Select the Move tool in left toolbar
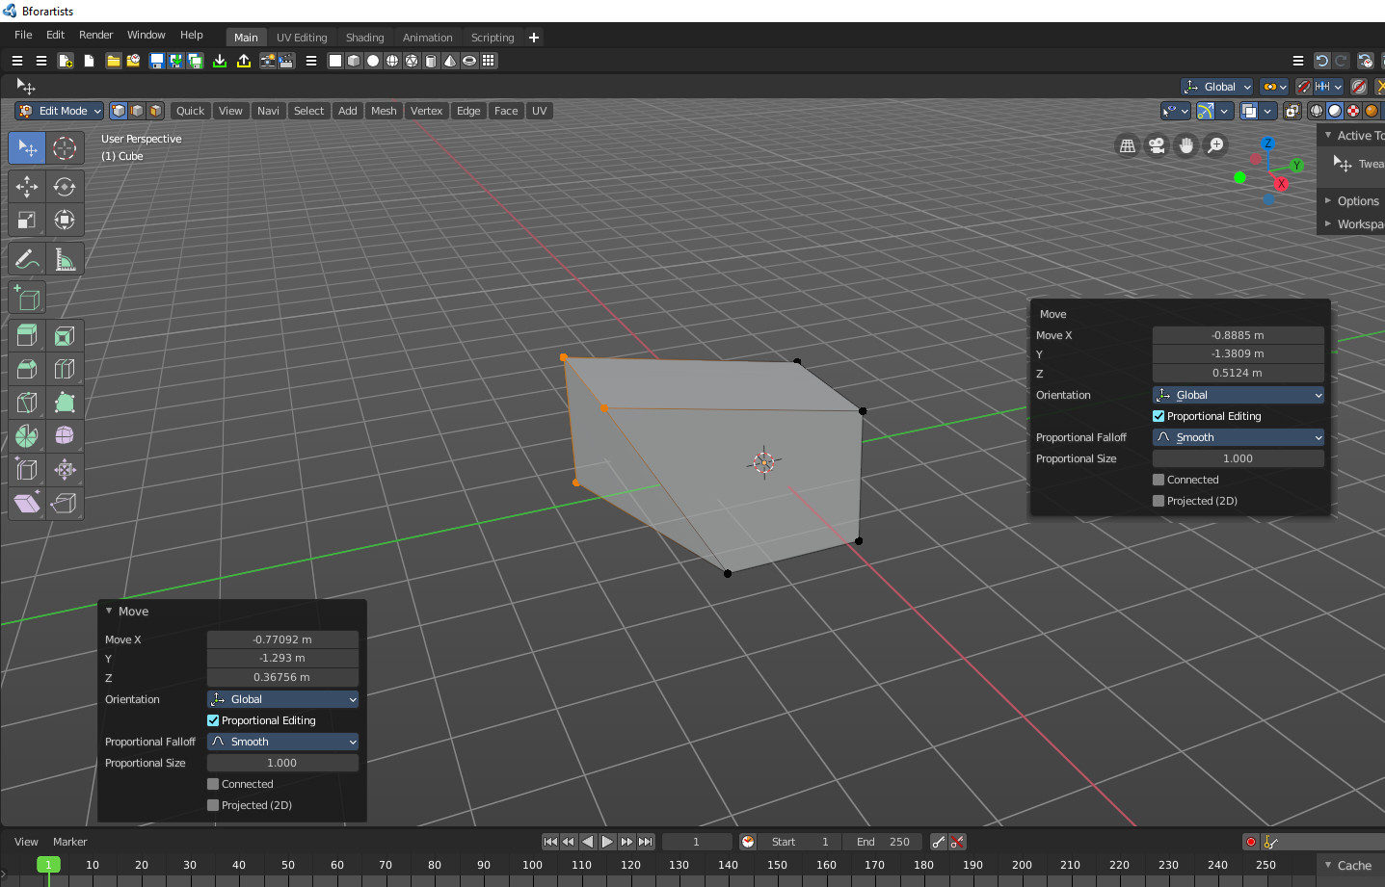This screenshot has width=1385, height=887. tap(27, 187)
